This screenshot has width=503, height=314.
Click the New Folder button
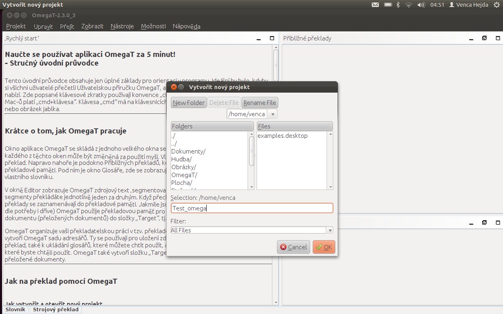click(189, 103)
